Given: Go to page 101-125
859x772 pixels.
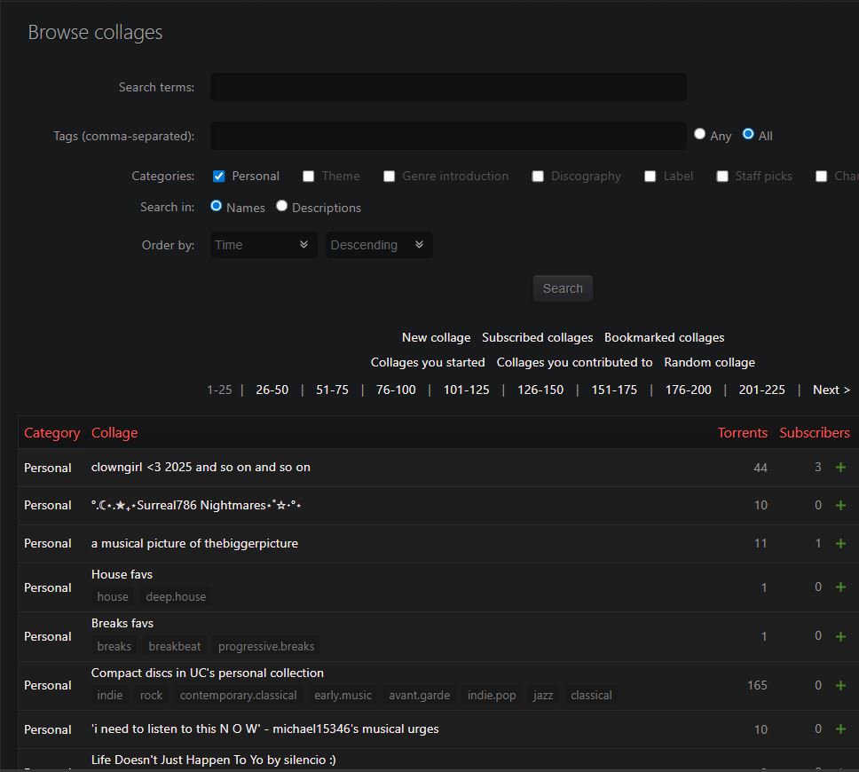Looking at the screenshot, I should tap(466, 390).
